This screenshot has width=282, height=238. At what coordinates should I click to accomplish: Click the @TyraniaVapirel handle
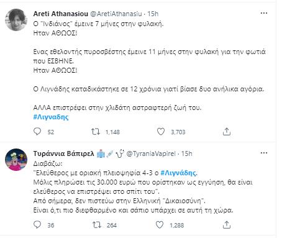[x=151, y=153]
